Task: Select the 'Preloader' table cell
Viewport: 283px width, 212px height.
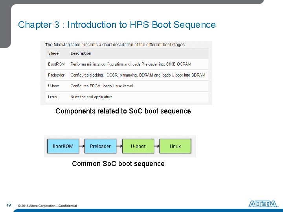Action: coord(56,75)
